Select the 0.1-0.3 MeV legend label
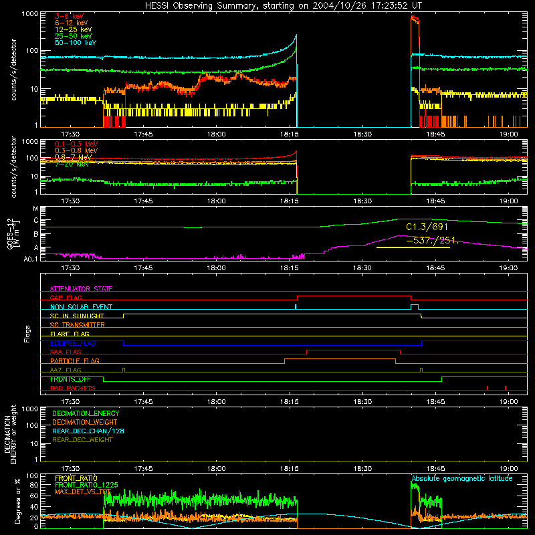This screenshot has height=535, width=535. 76,144
